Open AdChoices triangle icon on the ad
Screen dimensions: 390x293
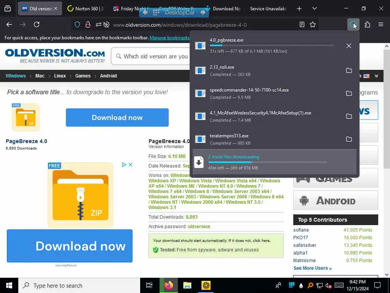(125, 165)
